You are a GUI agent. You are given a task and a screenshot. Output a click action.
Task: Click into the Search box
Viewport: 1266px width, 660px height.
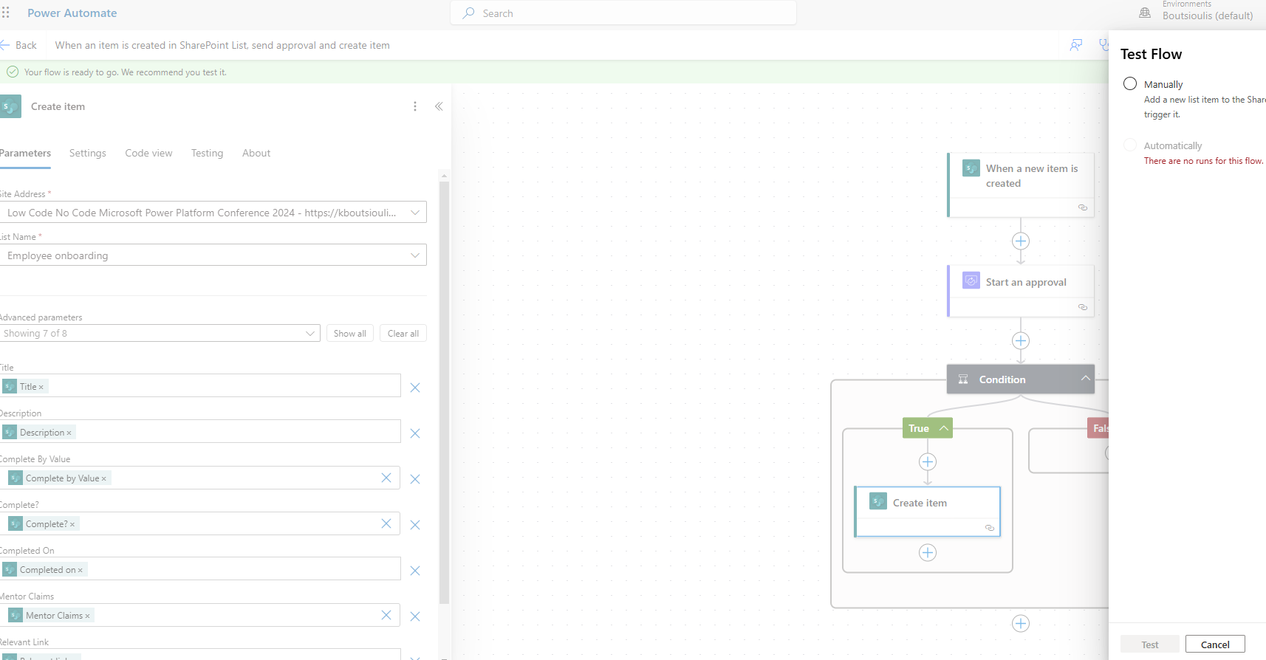pos(623,13)
